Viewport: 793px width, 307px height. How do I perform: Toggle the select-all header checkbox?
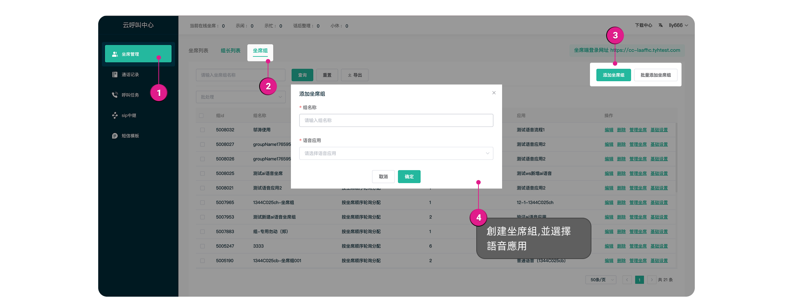click(x=201, y=116)
